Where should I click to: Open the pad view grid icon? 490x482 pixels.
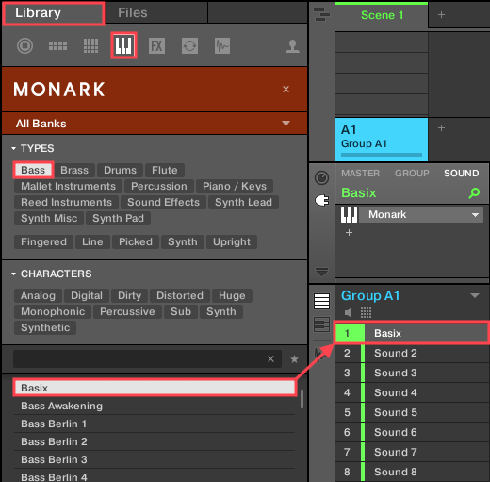(x=366, y=313)
